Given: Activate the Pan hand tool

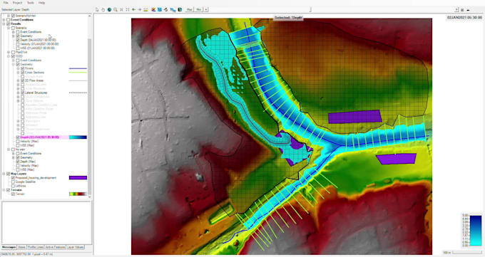Looking at the screenshot, I should [103, 9].
